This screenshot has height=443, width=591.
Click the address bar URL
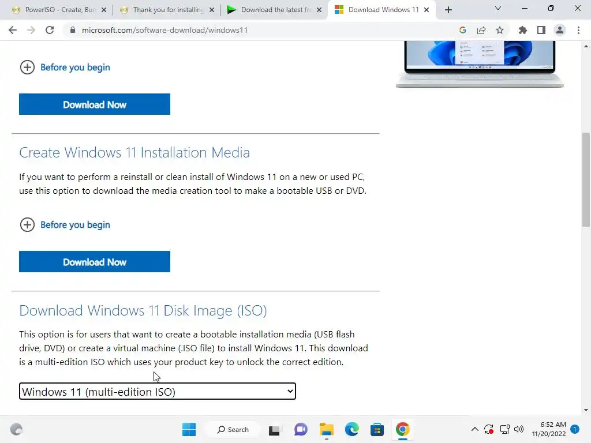coord(164,30)
